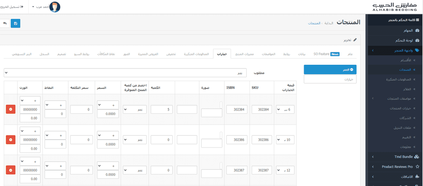This screenshot has width=423, height=186.
Task: Open weight prefix dropdown in SKU 302387 row
Action: pyautogui.click(x=30, y=162)
